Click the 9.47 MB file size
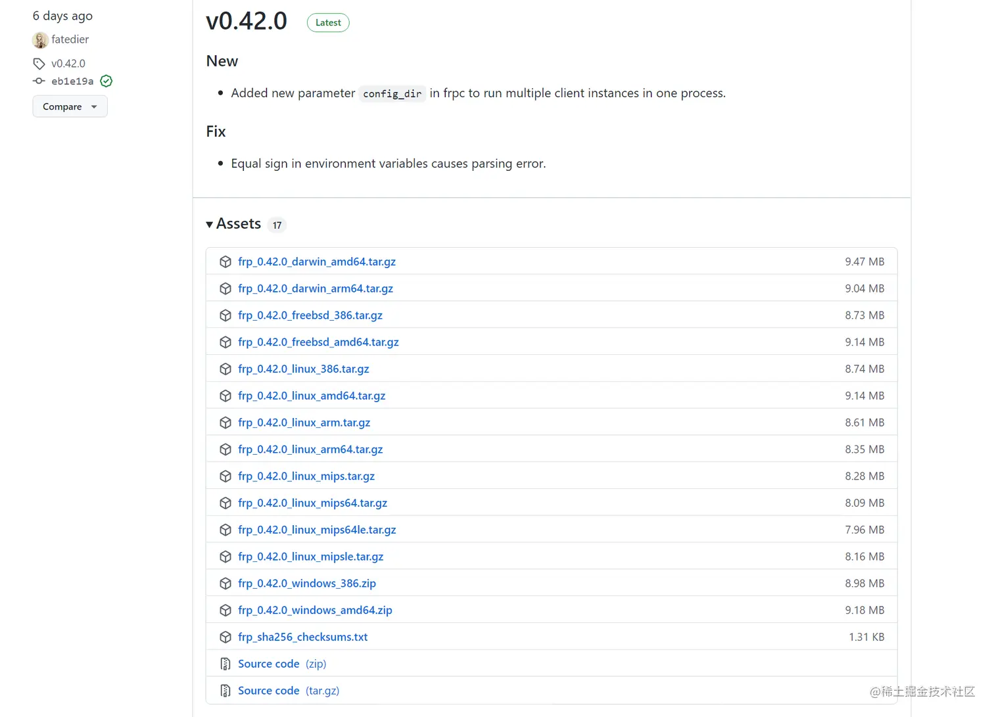Viewport: 994px width, 717px height. (864, 262)
